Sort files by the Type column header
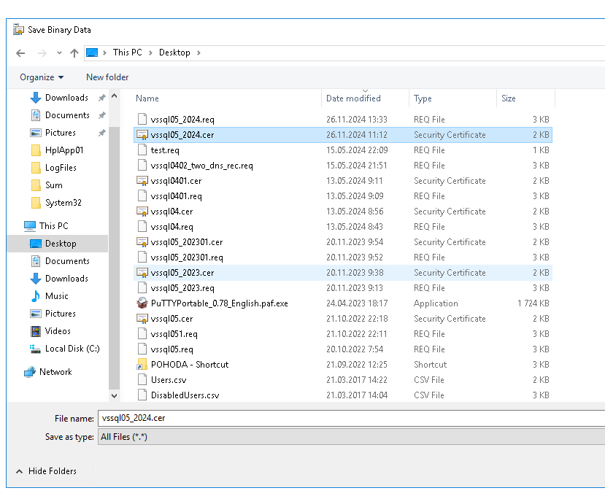The height and width of the screenshot is (496, 605). click(x=423, y=98)
